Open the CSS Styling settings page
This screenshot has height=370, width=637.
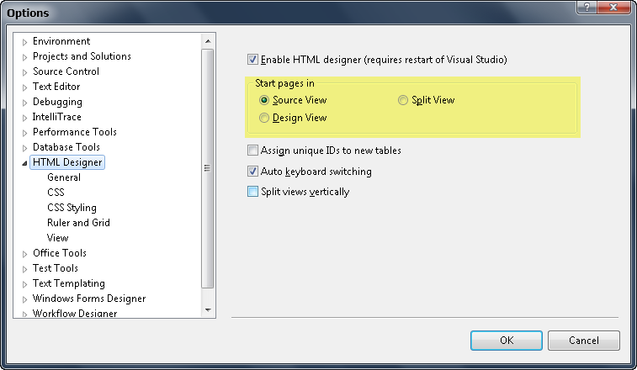72,208
